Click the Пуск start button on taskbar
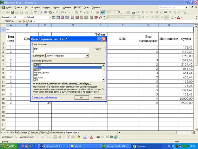 tap(9, 146)
